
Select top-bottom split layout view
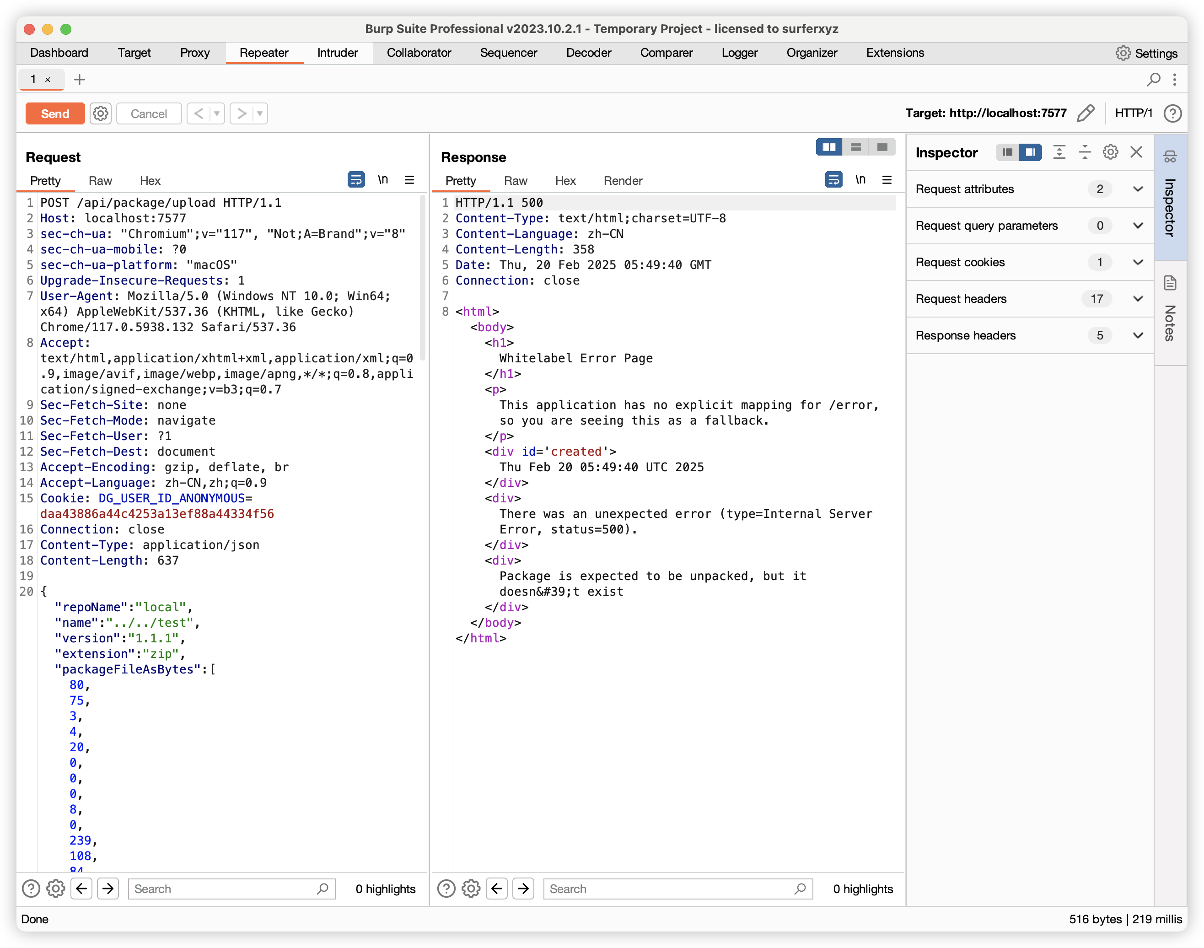tap(855, 147)
